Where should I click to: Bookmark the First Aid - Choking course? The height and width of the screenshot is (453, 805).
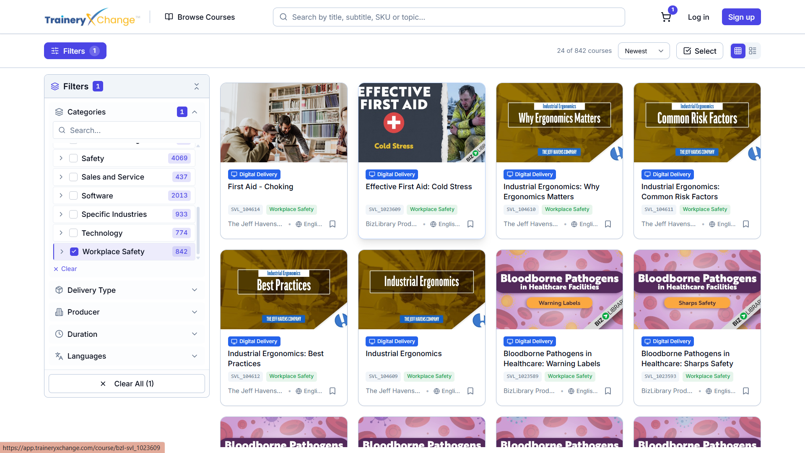[332, 224]
